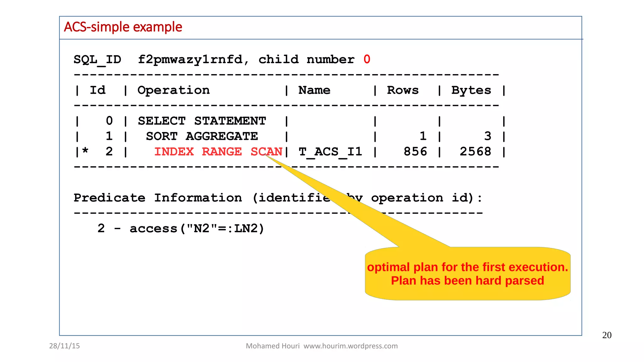Click the index name T_ACS_I1
Screen dimensions: 644x362
pos(330,152)
